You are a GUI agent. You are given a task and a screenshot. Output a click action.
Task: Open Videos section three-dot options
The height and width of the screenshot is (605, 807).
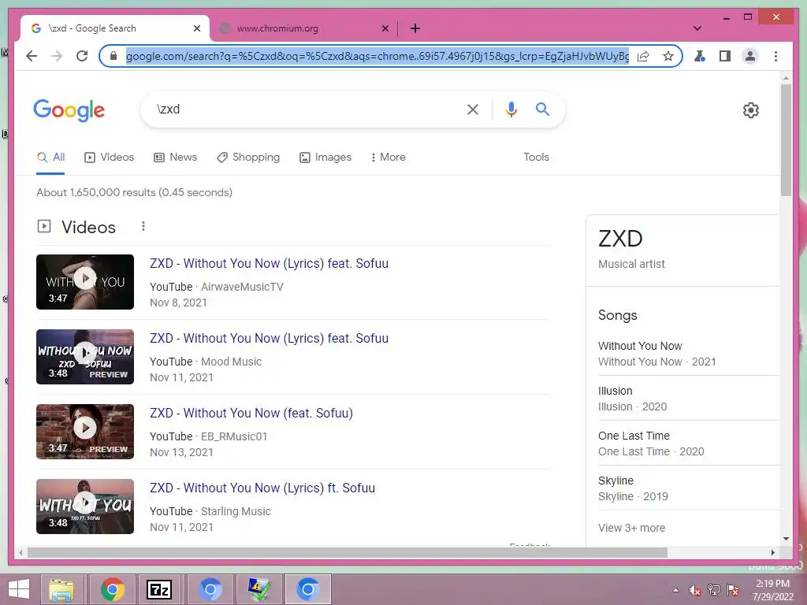click(143, 226)
